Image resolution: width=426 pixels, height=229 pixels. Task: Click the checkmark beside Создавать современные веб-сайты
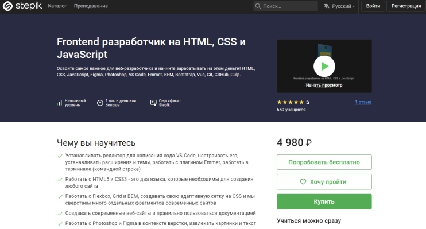[60, 214]
